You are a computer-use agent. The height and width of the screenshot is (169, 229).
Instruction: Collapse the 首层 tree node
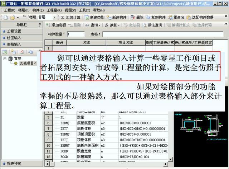5,59
